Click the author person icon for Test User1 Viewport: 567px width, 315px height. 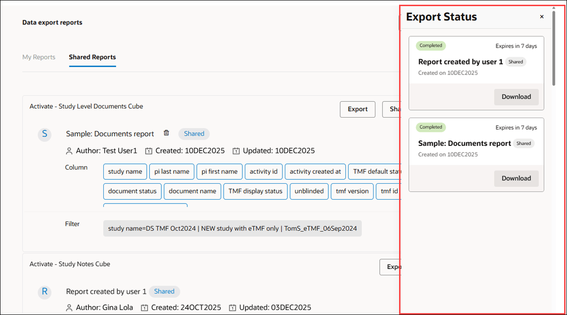click(x=69, y=150)
